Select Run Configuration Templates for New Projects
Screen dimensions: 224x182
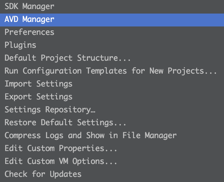(112, 71)
